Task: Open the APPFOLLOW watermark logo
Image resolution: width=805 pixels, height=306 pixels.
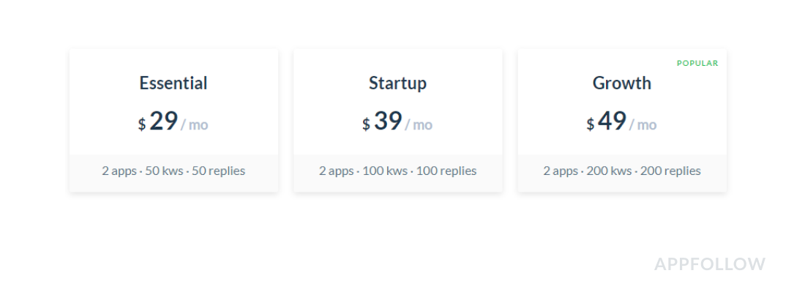Action: tap(710, 264)
